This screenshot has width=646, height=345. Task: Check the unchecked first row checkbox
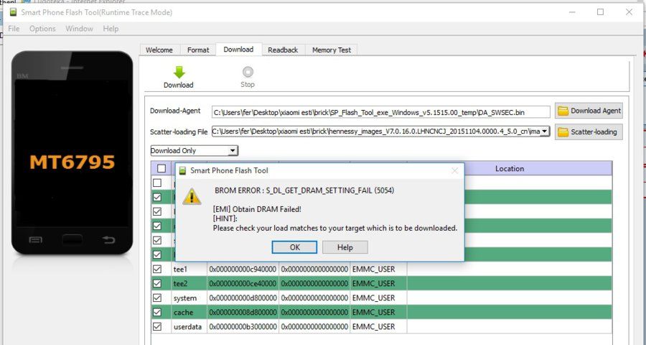coord(157,183)
